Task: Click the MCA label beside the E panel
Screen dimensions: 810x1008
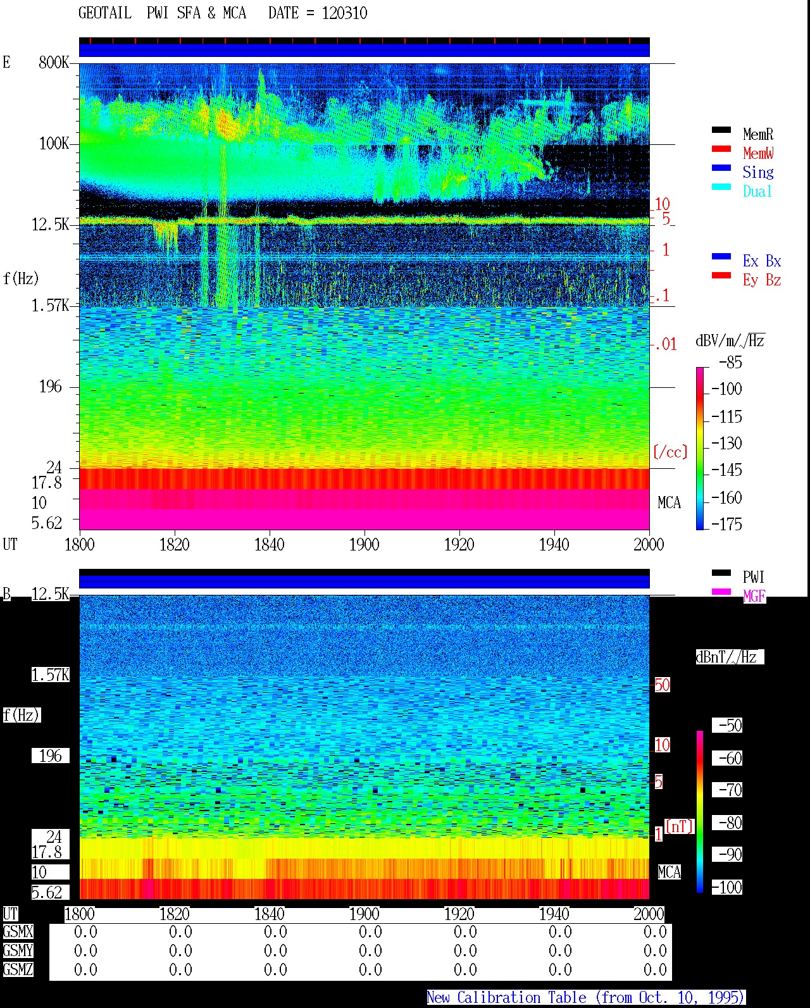Action: (669, 502)
